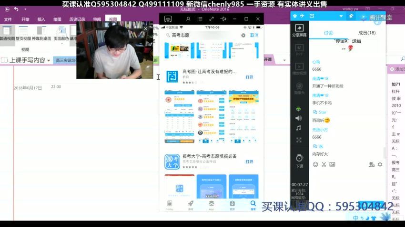Click the screen mirroring wifi-cast icon

[x=168, y=19]
